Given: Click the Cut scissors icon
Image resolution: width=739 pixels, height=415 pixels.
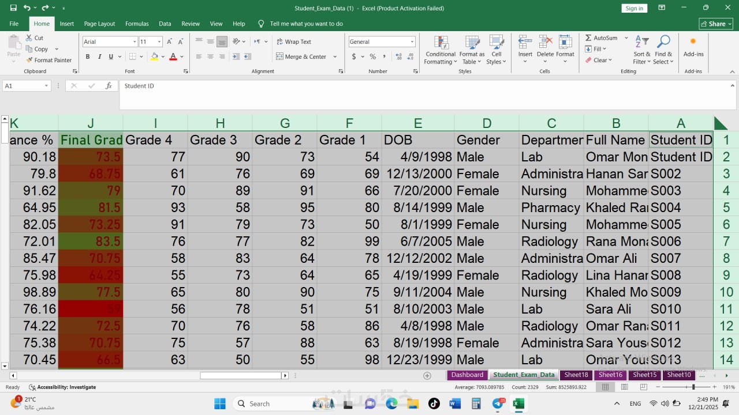Looking at the screenshot, I should coord(29,38).
